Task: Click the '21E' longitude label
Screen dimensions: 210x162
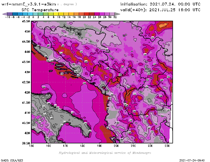Action: coord(133,146)
